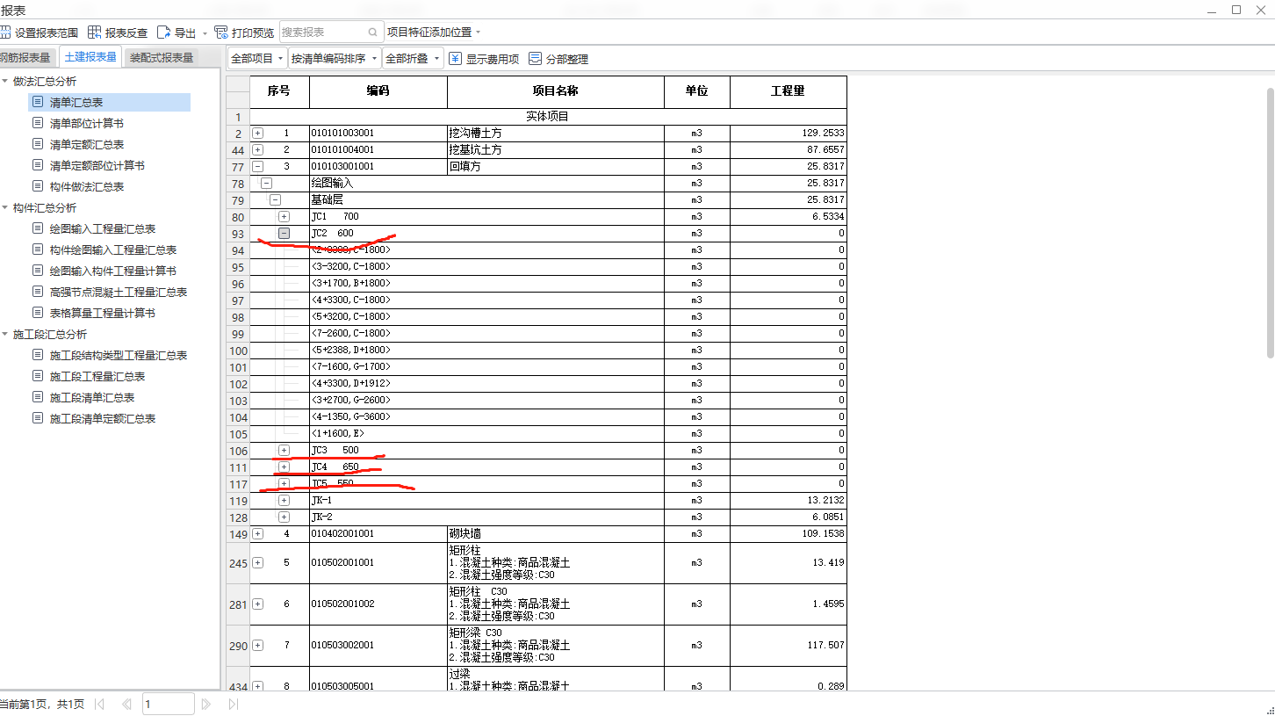Collapse row 3 回填方
This screenshot has width=1275, height=716.
258,166
